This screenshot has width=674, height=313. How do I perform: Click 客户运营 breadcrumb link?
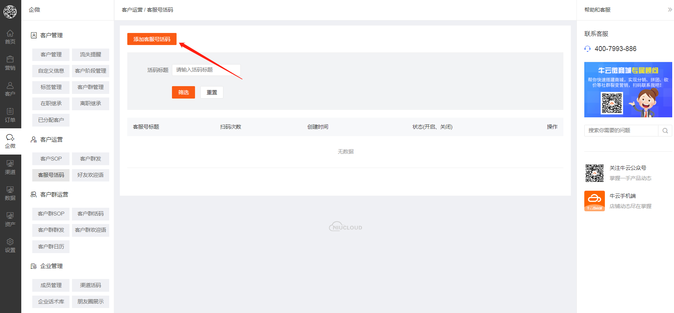click(x=132, y=10)
